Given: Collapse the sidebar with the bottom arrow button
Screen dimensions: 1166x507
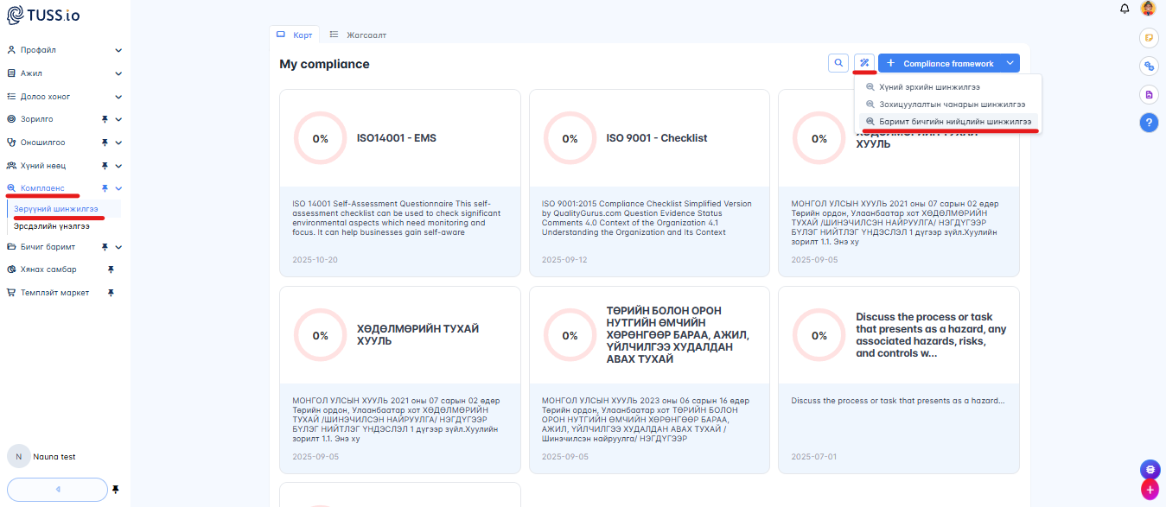Looking at the screenshot, I should coord(57,490).
